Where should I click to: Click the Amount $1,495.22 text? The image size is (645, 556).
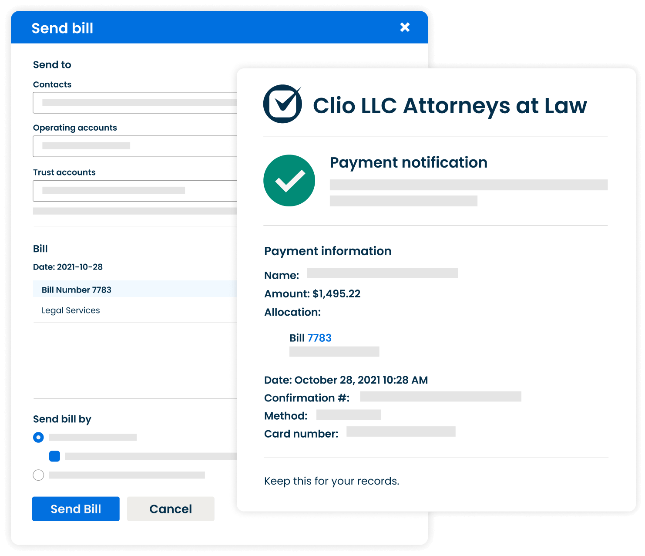[312, 294]
